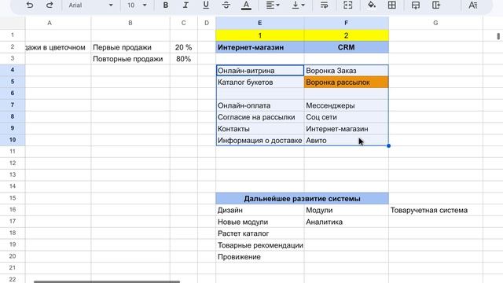Select row 10 header
The height and width of the screenshot is (283, 503).
tap(13, 140)
